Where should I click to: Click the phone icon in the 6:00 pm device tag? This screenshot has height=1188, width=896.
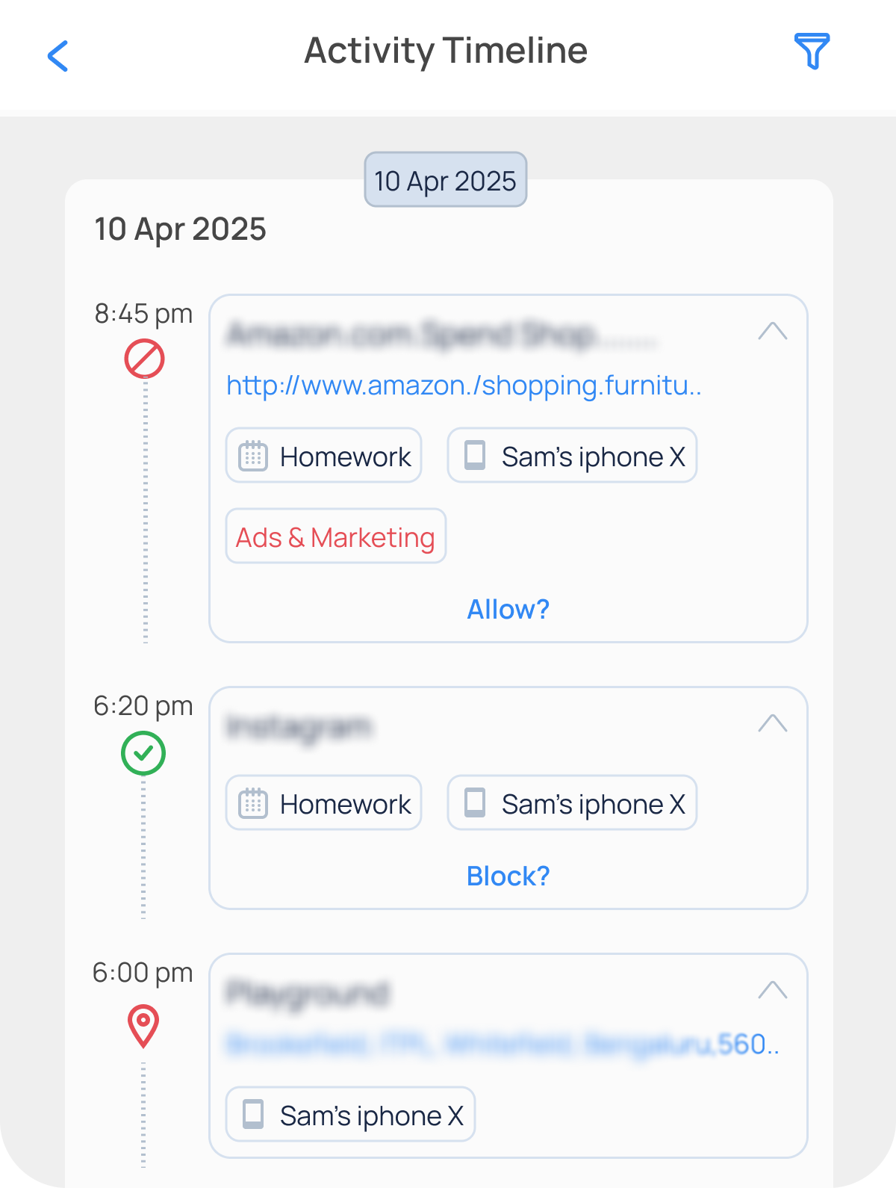click(x=253, y=1114)
